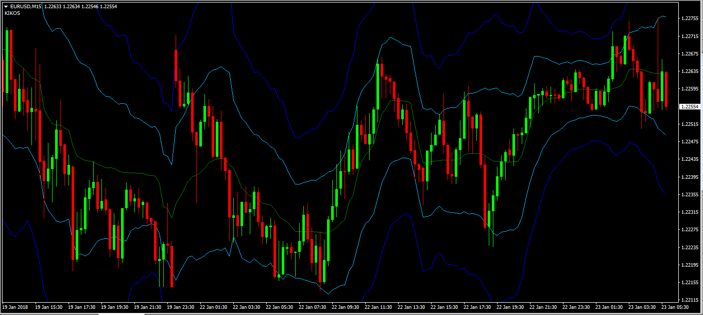Click the 1.22395 price scale label

click(690, 177)
